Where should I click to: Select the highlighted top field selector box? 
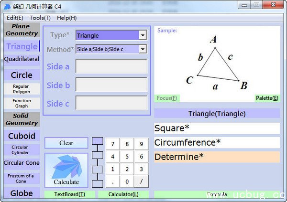(x=98, y=141)
